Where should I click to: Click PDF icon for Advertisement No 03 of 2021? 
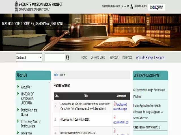115,103
